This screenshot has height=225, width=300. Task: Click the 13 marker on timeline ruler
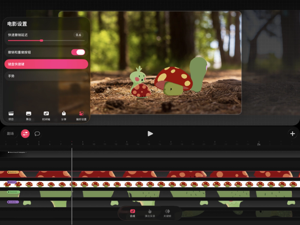click(127, 143)
